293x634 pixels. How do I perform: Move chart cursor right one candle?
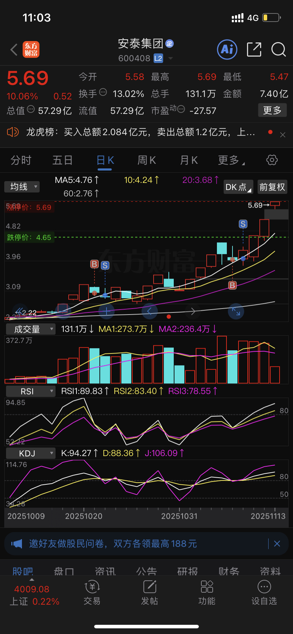point(193,311)
